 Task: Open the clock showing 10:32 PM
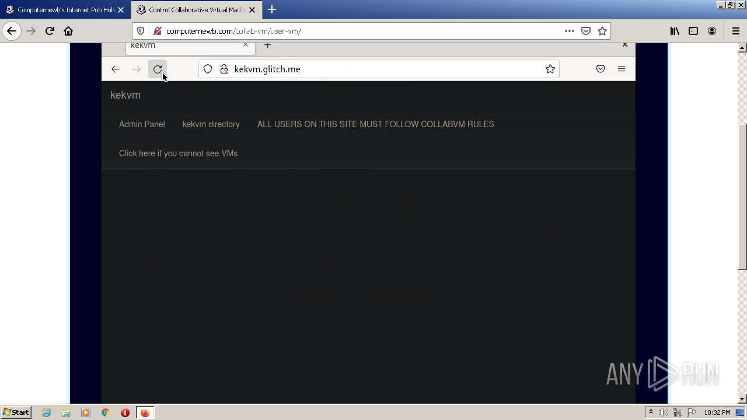717,412
